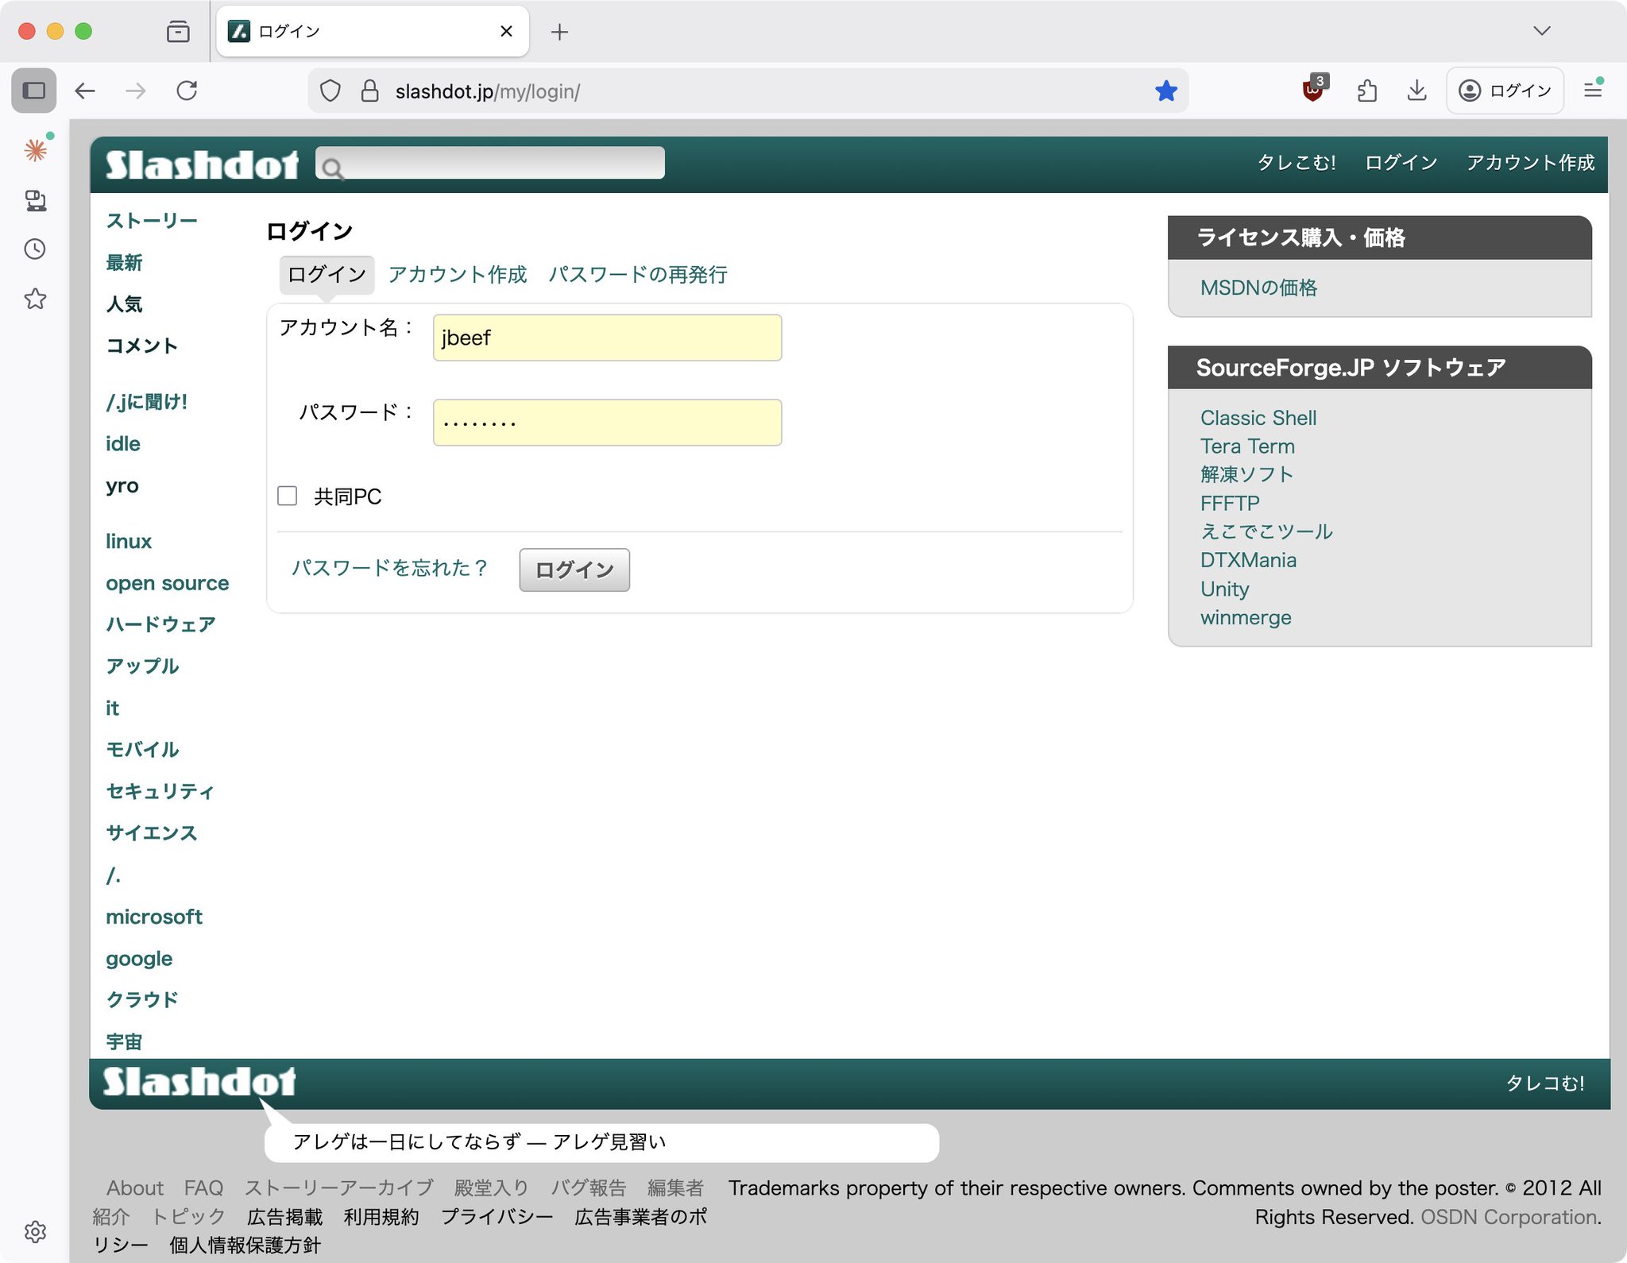Open the downloads arrow icon

click(1416, 91)
